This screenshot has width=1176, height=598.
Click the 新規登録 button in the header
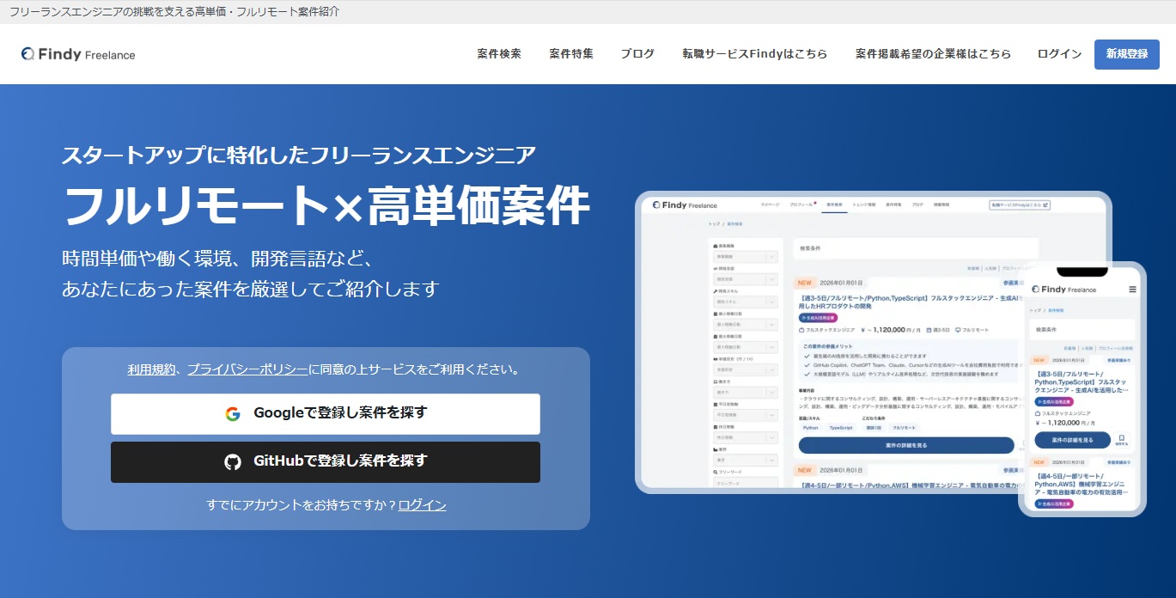pos(1126,53)
